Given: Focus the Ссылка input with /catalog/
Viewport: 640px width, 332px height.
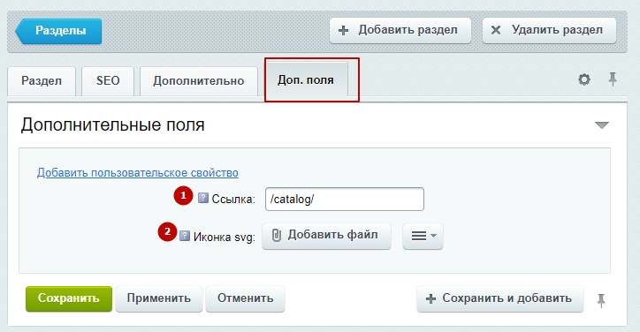Looking at the screenshot, I should click(x=345, y=199).
